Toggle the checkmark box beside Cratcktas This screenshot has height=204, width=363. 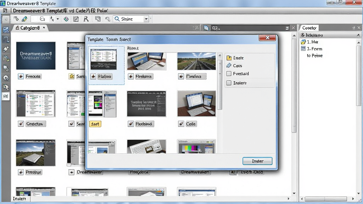click(21, 124)
